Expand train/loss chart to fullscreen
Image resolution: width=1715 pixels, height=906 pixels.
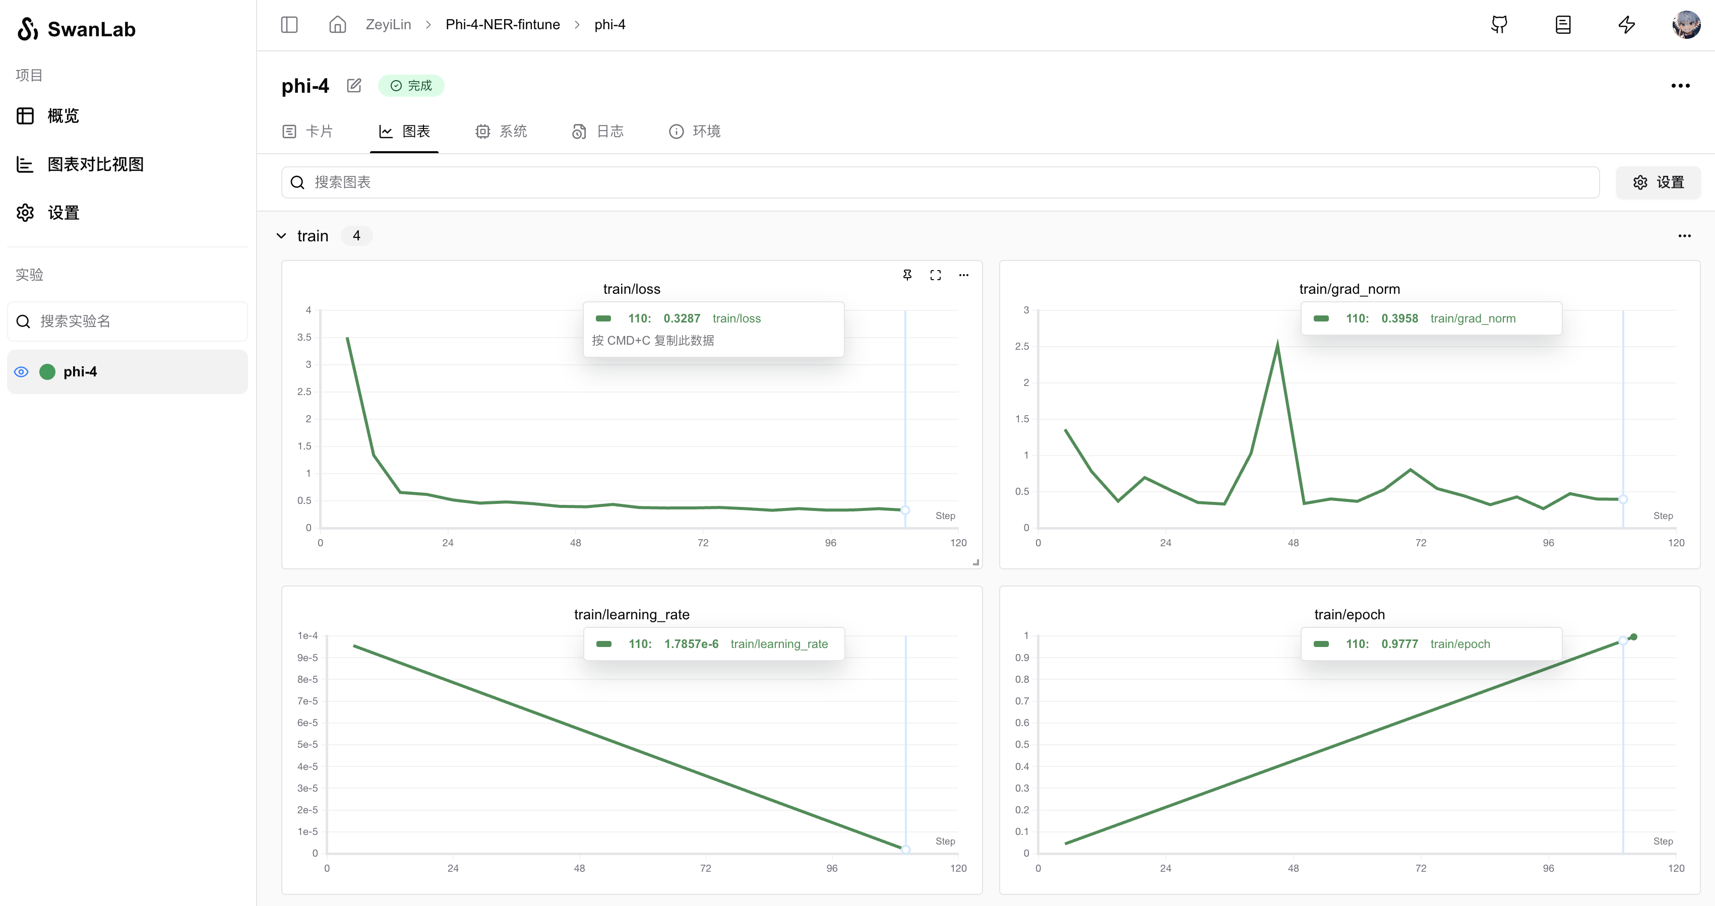(936, 275)
